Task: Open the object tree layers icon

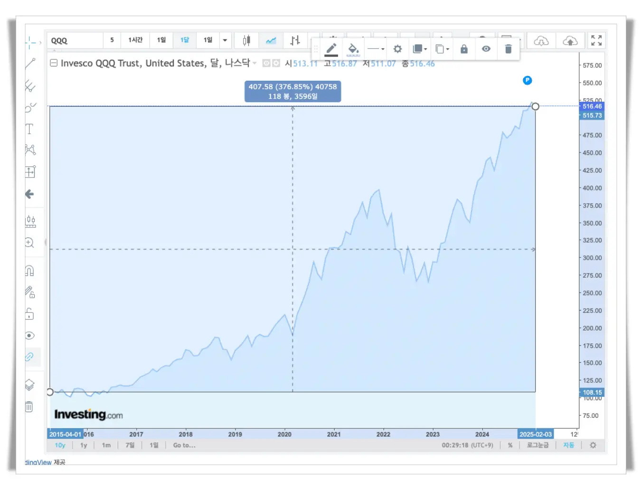Action: [x=29, y=385]
